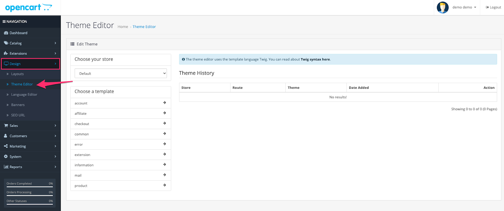Click the Design monitor icon
504x211 pixels.
coord(6,64)
